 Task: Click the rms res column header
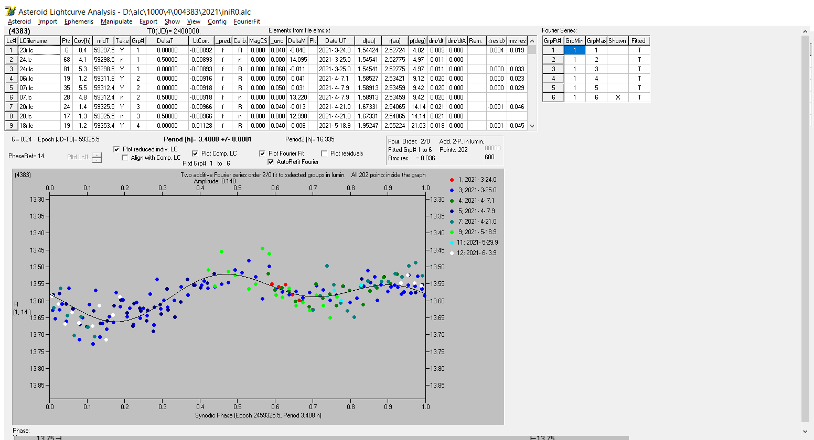(517, 41)
